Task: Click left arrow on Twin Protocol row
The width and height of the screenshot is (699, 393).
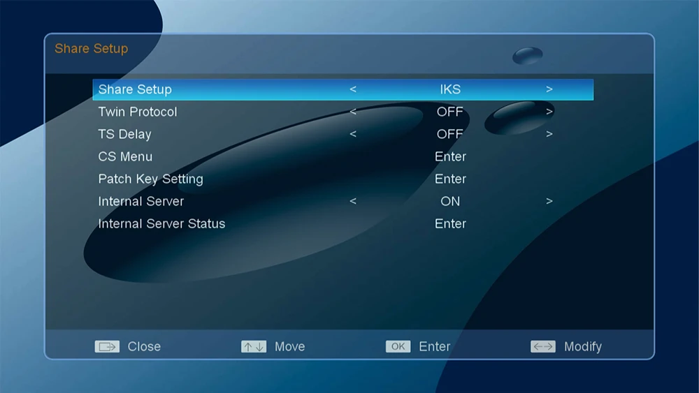Action: 353,112
